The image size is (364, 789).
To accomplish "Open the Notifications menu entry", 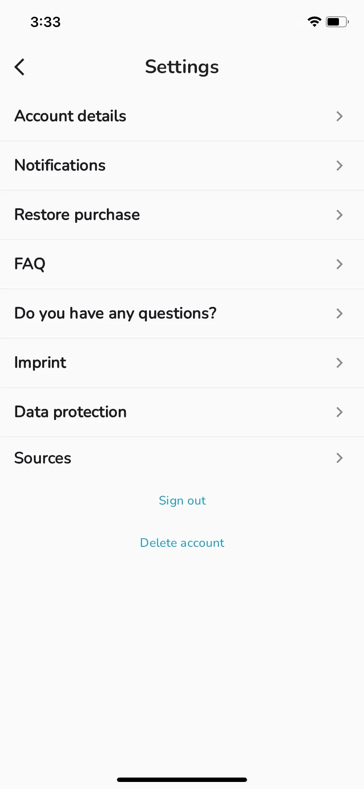I will click(x=182, y=166).
